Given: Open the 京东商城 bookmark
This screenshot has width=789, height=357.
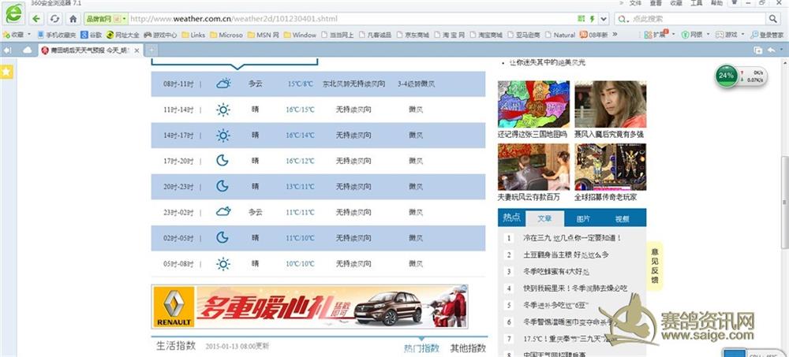Looking at the screenshot, I should pyautogui.click(x=412, y=35).
